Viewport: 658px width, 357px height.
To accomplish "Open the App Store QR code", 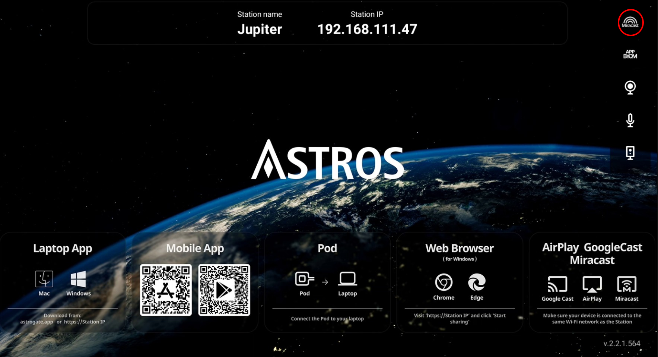I will pos(166,290).
